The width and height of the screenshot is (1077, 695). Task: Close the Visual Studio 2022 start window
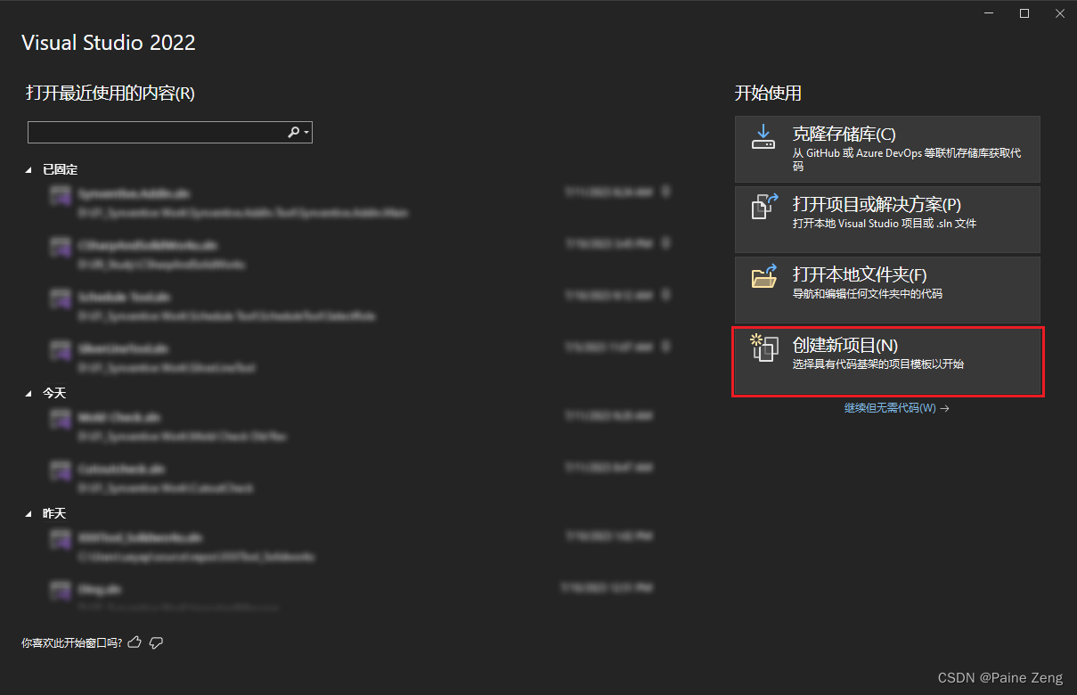click(x=1058, y=13)
